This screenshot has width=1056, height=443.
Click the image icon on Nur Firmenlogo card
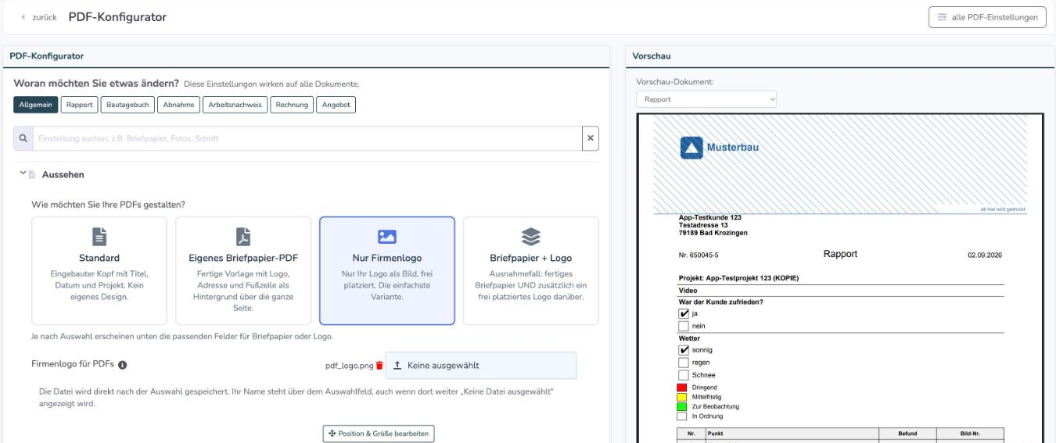387,237
